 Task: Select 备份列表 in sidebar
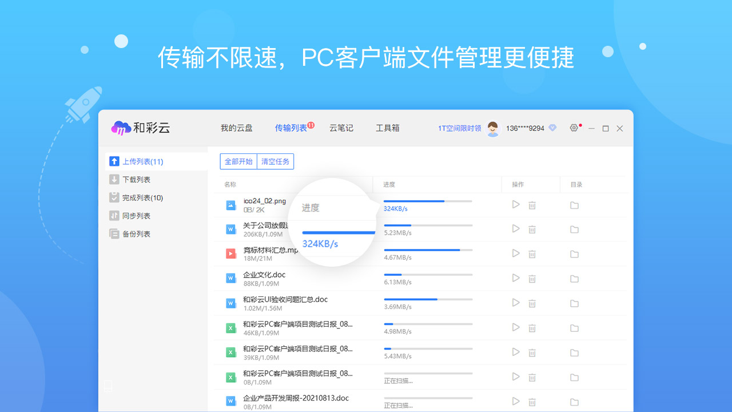157,234
